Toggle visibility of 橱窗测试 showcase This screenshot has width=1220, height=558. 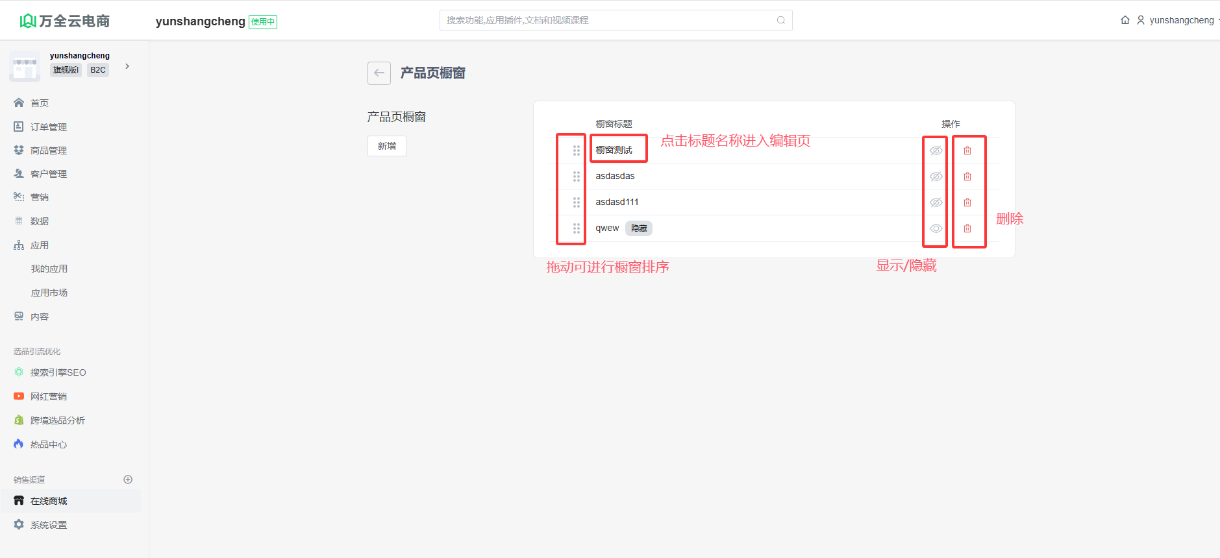coord(936,151)
